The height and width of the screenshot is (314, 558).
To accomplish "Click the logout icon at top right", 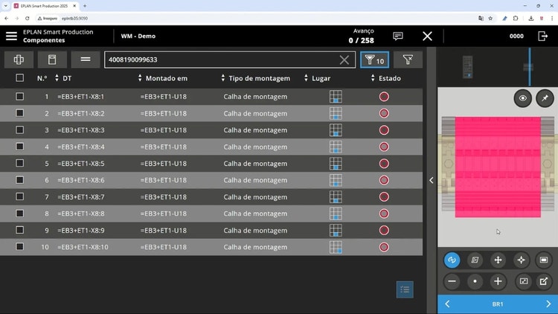I will pos(542,36).
